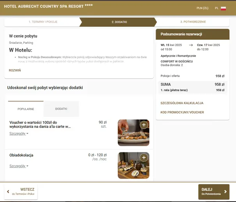Click 'Osoba dorosła: 2' guest count
This screenshot has width=236, height=202.
click(x=172, y=65)
